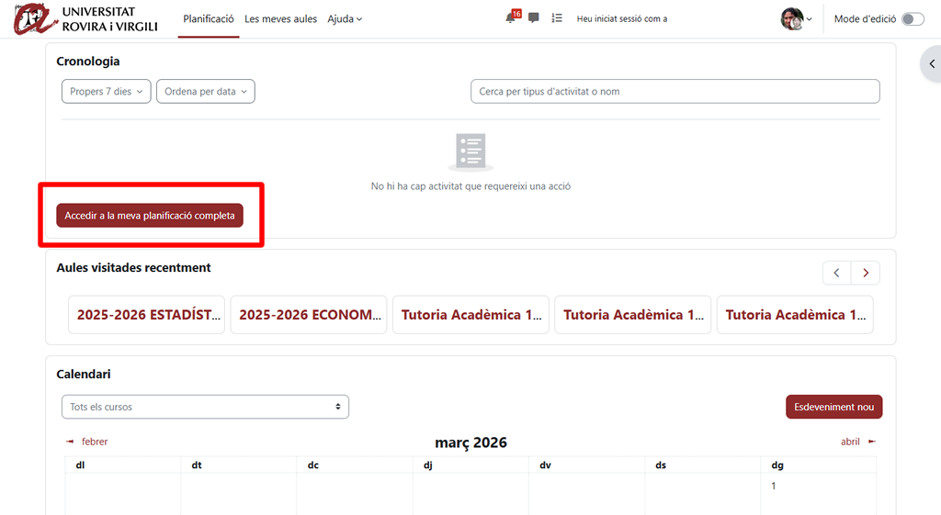Go to previous month febrer

[88, 442]
